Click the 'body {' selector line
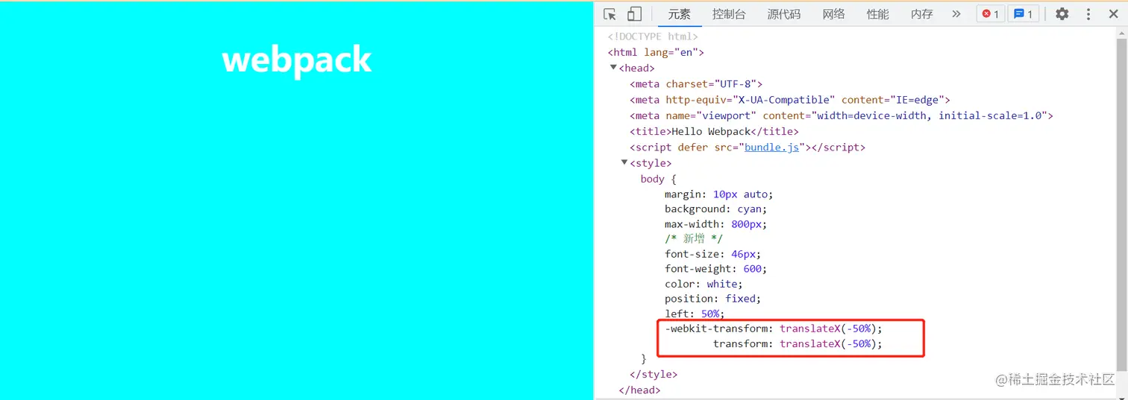This screenshot has width=1128, height=400. click(x=658, y=179)
